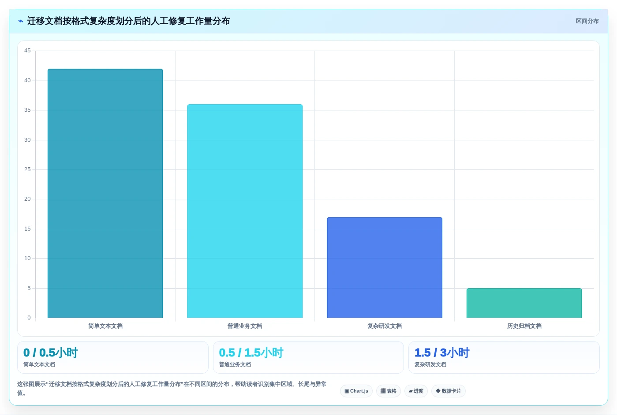Open the 0 / 0.5小时 stat card
Screen dimensions: 617x415
pyautogui.click(x=113, y=357)
